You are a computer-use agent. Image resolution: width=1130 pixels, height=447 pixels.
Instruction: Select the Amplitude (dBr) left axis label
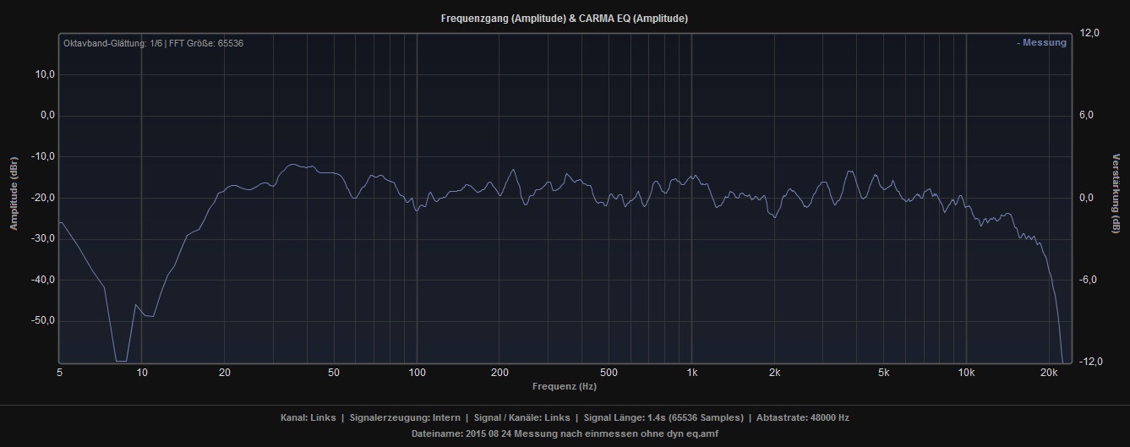14,194
